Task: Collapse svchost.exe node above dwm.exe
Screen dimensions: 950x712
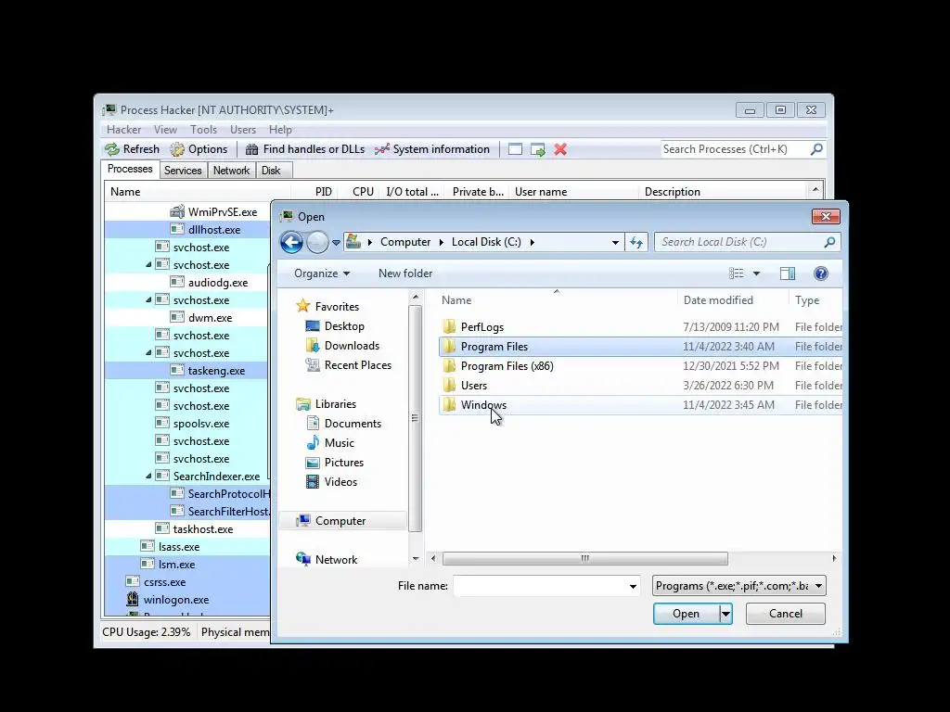Action: coord(148,299)
